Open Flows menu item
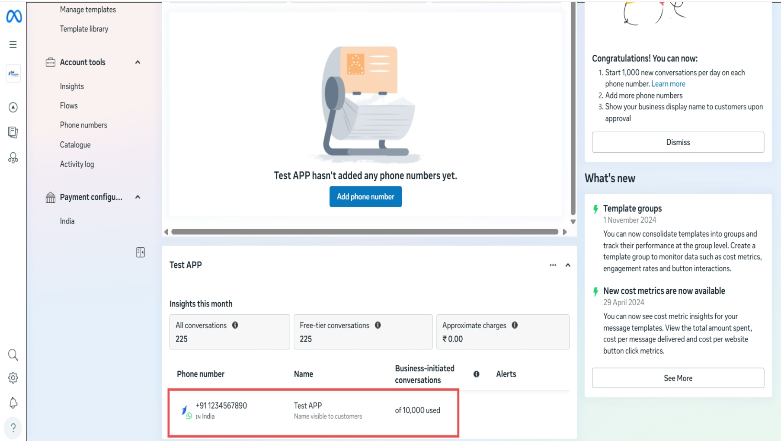This screenshot has height=441, width=781. coord(69,105)
